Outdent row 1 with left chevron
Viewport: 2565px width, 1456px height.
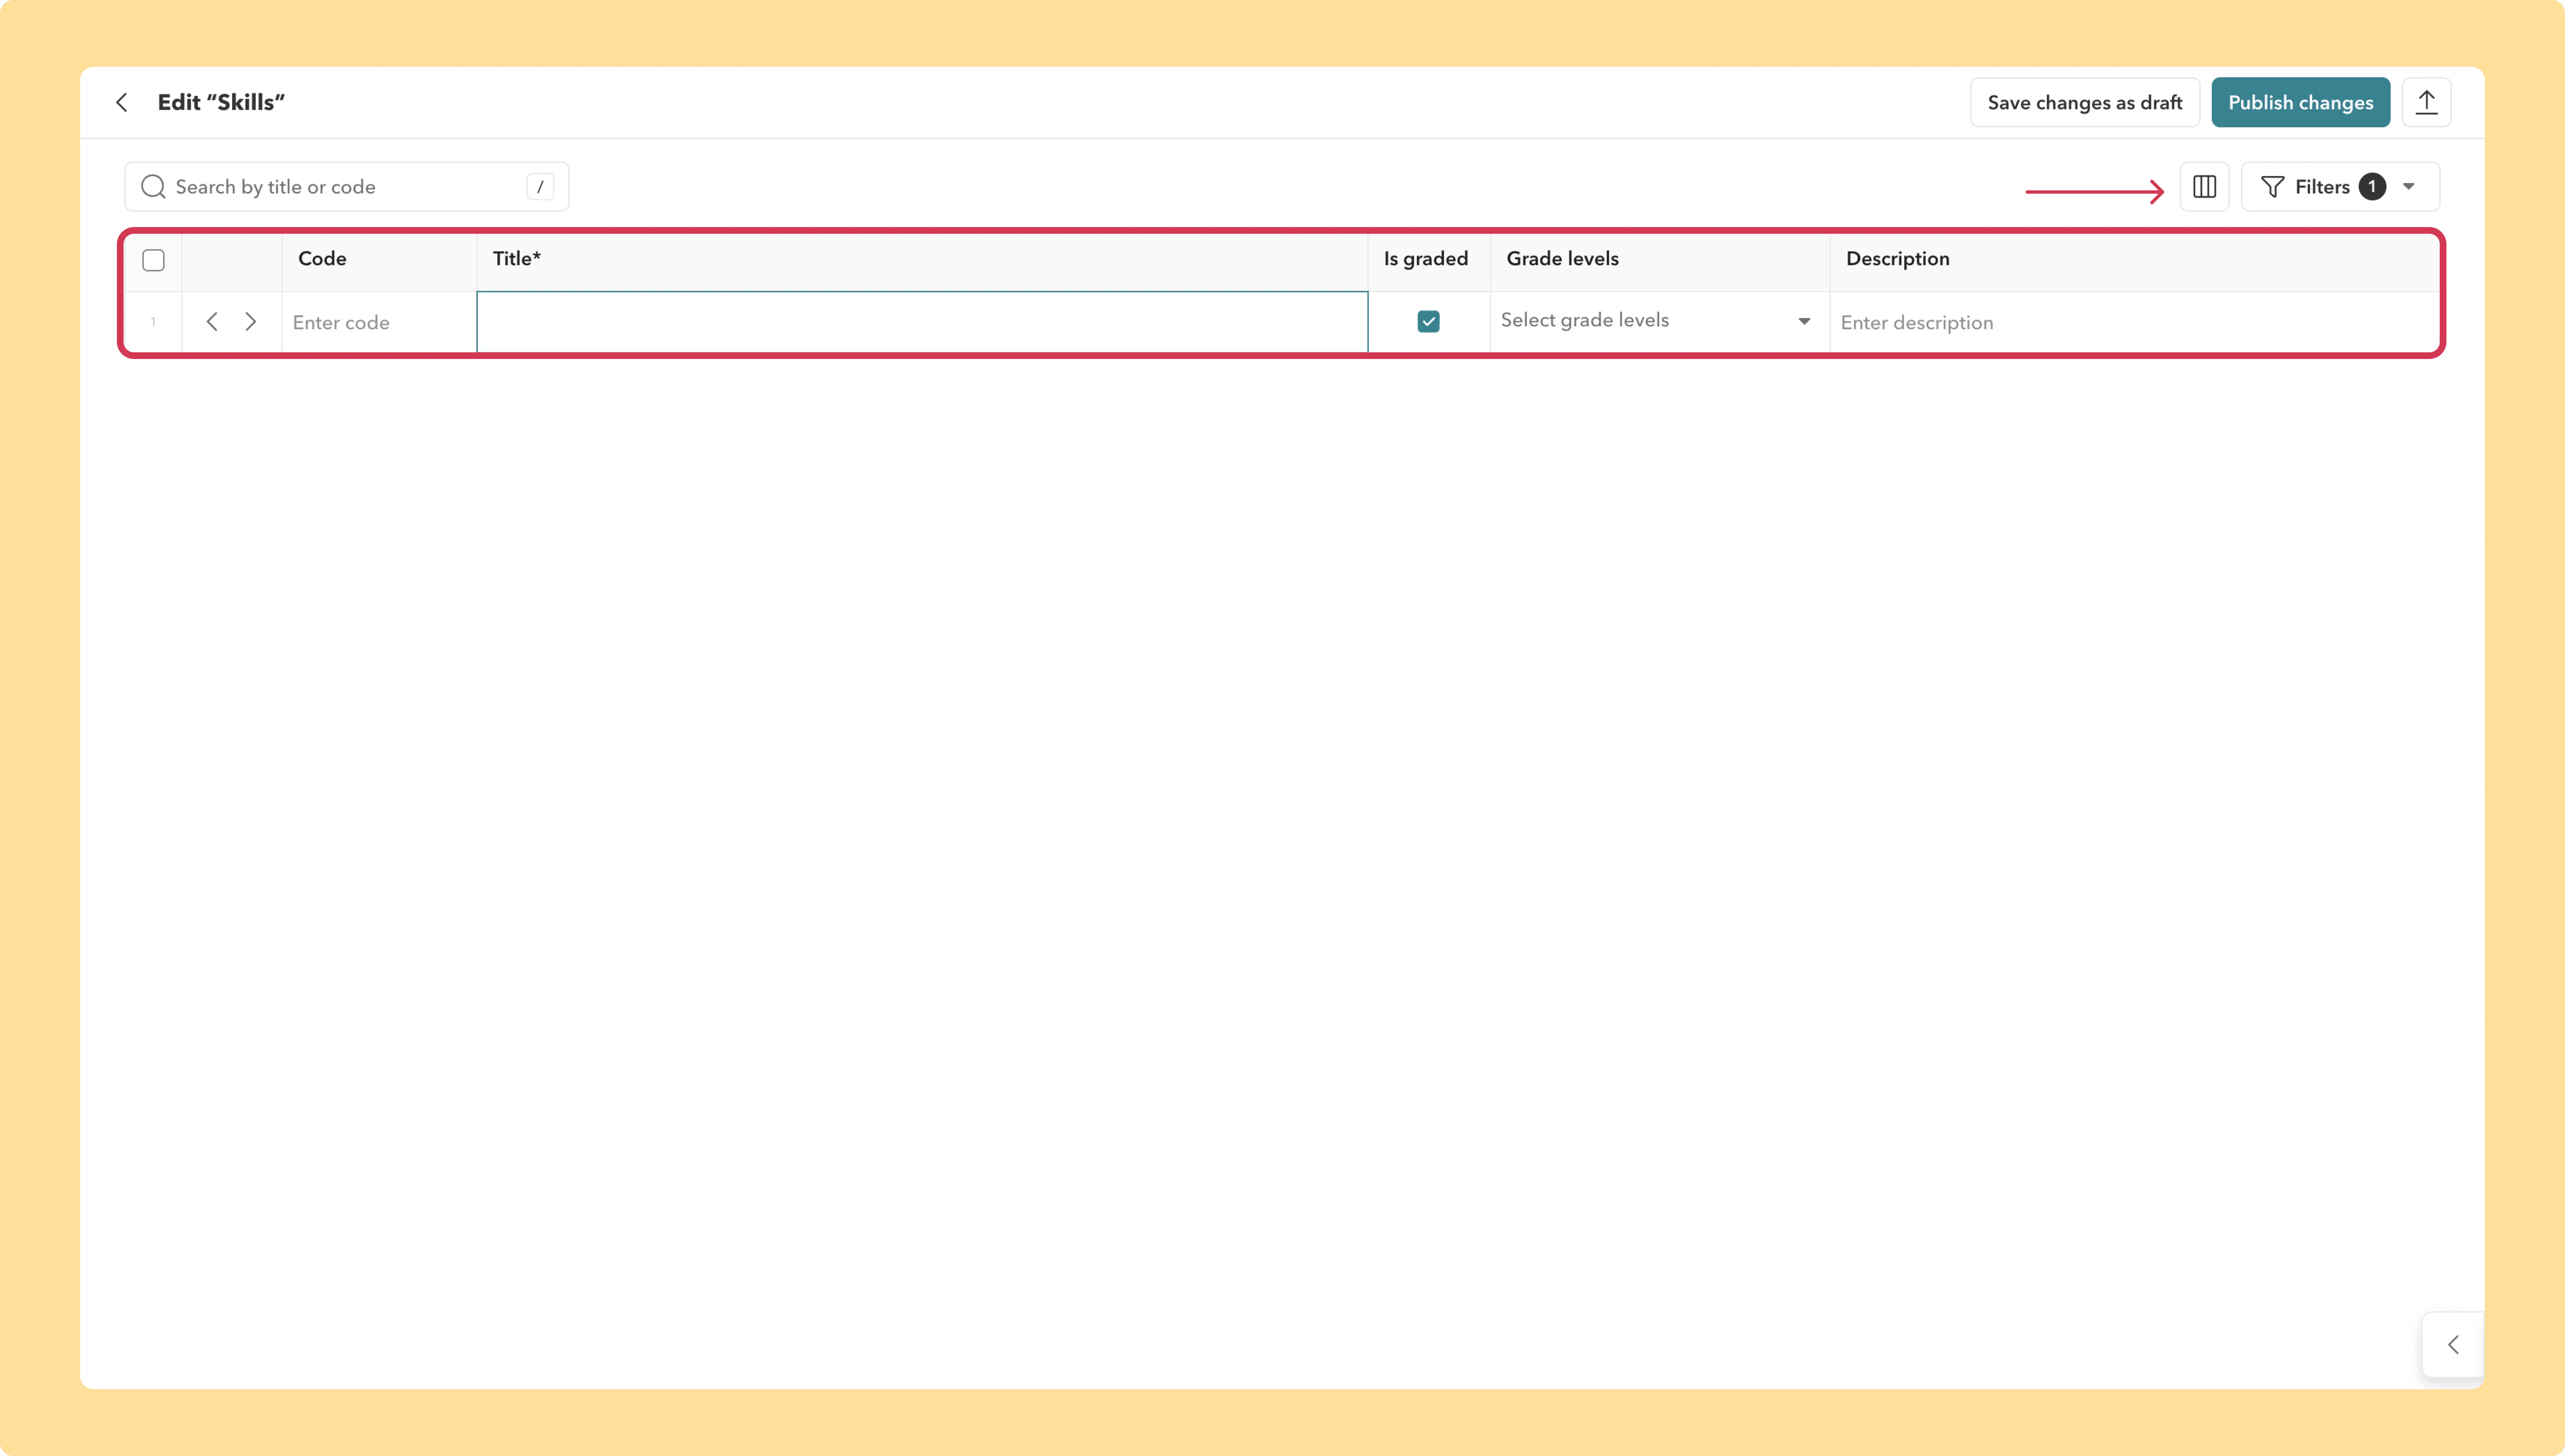click(212, 322)
